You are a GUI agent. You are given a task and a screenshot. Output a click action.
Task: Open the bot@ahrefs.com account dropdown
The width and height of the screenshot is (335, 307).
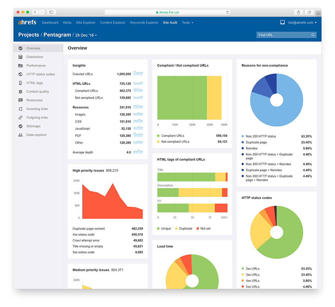[x=302, y=22]
